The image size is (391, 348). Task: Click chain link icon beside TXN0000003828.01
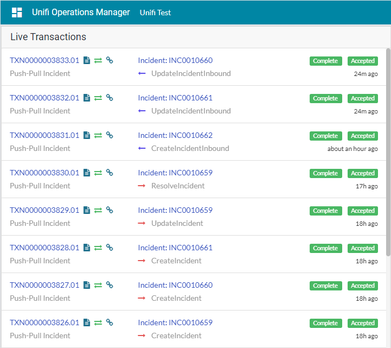click(x=110, y=248)
